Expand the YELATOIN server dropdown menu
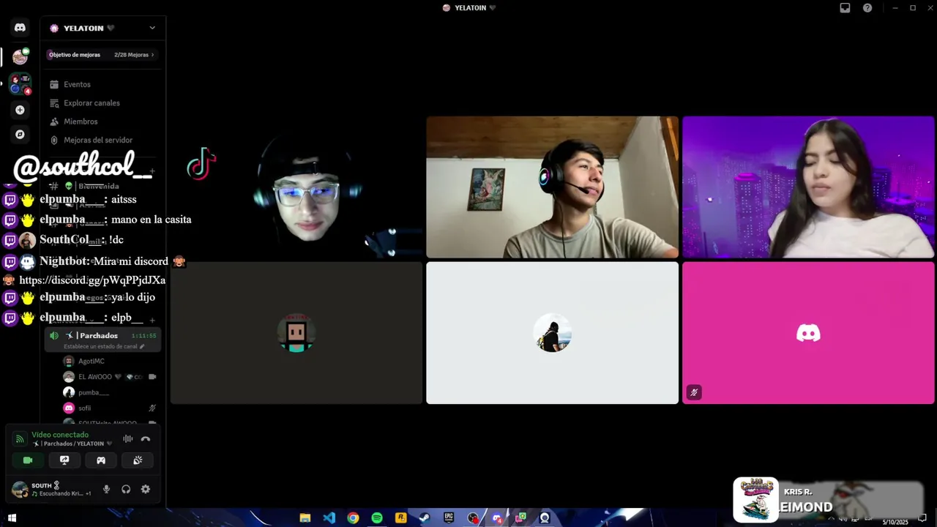The width and height of the screenshot is (937, 527). pyautogui.click(x=152, y=28)
